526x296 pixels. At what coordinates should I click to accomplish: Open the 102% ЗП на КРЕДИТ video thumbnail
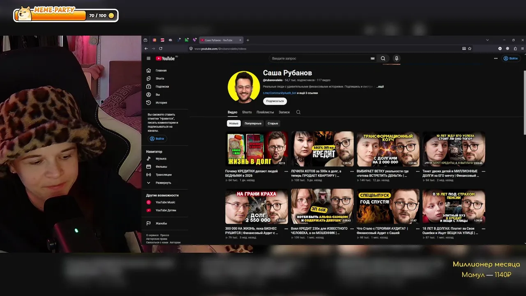click(322, 149)
